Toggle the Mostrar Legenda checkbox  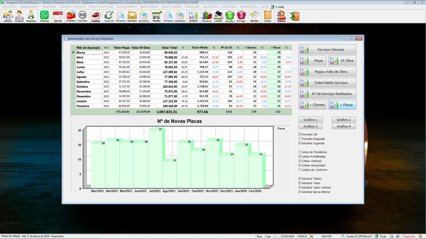300,143
